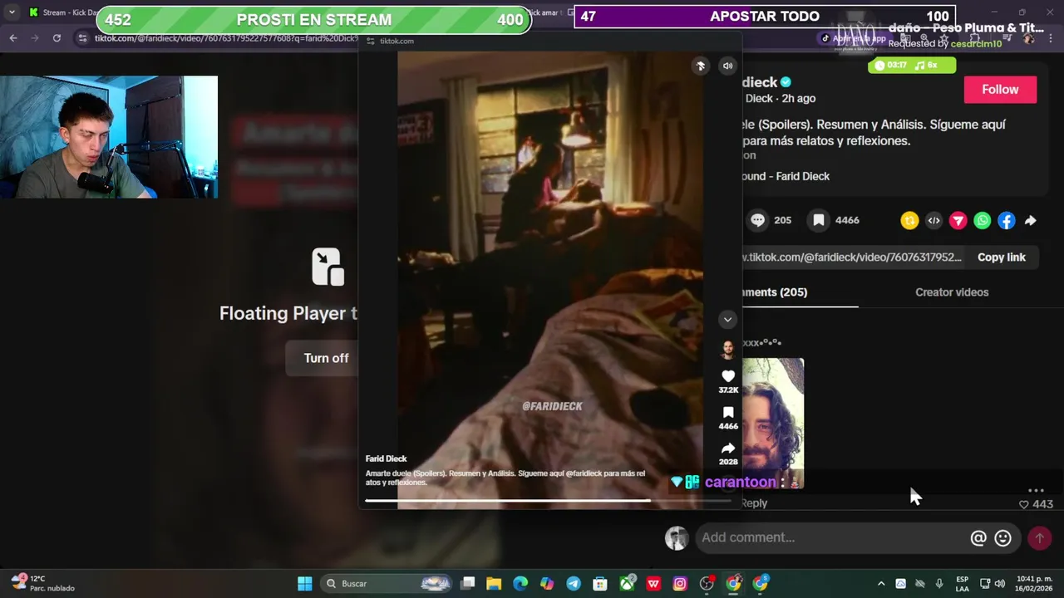The image size is (1064, 598).
Task: Send to friends via red paper-plane icon
Action: point(958,220)
